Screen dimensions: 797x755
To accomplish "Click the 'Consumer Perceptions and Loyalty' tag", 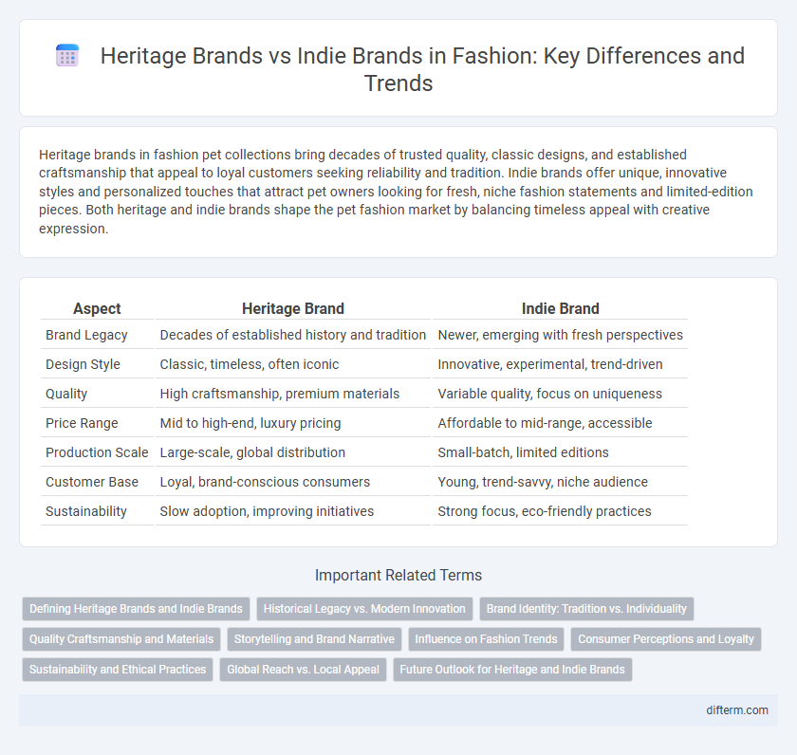I will pos(666,639).
